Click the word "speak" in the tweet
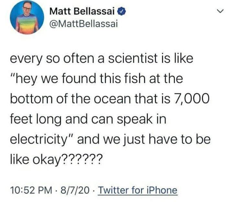This screenshot has height=202, width=233. tap(137, 119)
